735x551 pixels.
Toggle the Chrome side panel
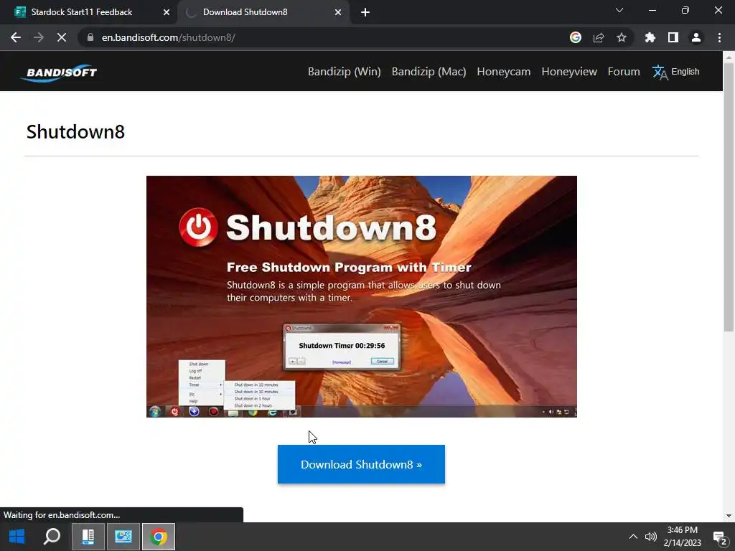(673, 37)
